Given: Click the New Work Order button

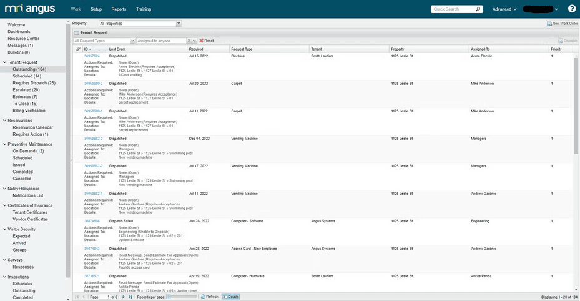Looking at the screenshot, I should tap(562, 23).
